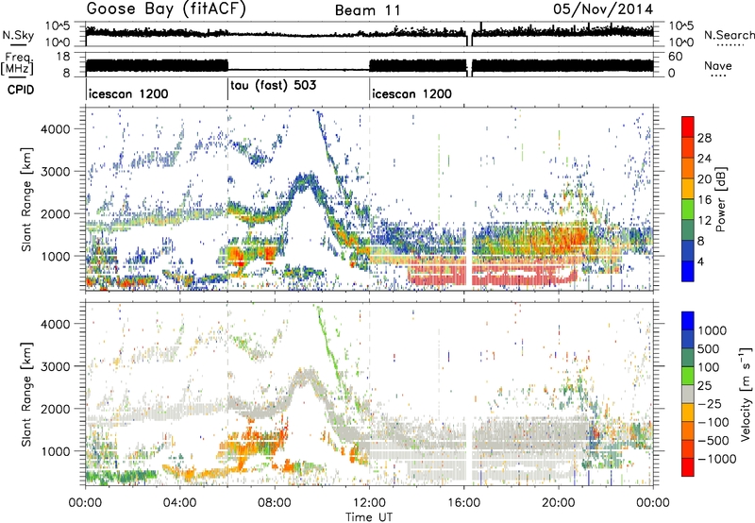755x523 pixels.
Task: Select the "Freq. [MHz]" axis label
Action: point(17,63)
